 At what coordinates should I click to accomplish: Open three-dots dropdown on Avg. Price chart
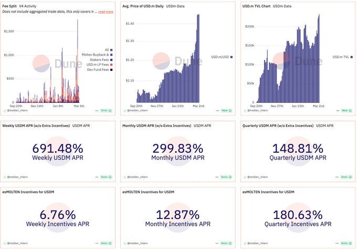(216, 111)
